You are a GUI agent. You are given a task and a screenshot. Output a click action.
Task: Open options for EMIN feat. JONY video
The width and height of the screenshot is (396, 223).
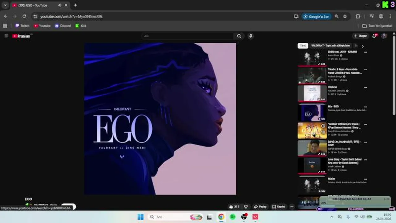pyautogui.click(x=365, y=52)
